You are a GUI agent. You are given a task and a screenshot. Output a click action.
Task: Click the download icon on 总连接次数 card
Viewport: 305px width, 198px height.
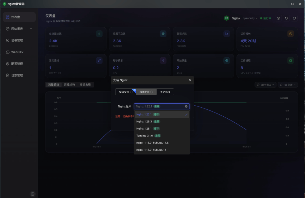[x=99, y=34]
